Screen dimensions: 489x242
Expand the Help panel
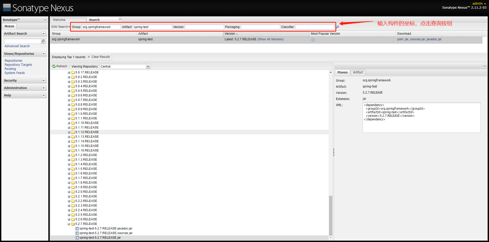44,95
